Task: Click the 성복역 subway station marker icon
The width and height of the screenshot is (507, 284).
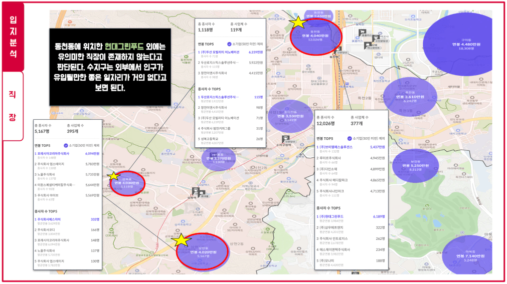Action: 195,191
